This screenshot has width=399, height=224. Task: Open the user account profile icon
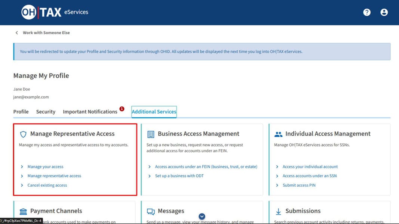[x=384, y=12]
